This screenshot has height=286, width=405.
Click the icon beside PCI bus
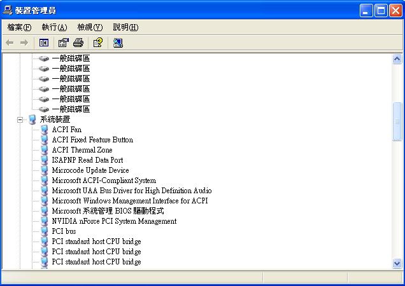click(x=45, y=231)
